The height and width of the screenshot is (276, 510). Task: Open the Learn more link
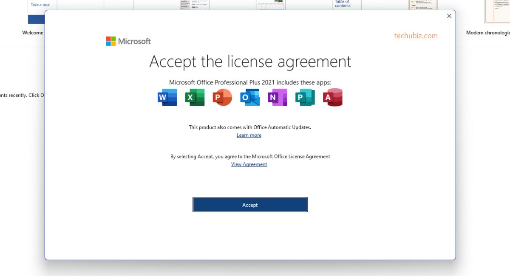249,135
